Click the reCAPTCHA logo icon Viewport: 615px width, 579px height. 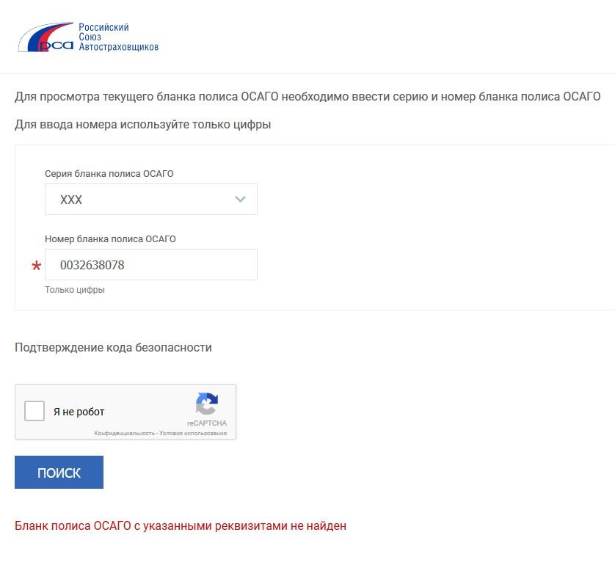(x=207, y=404)
